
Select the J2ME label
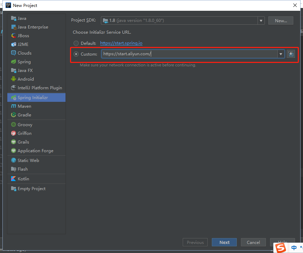point(23,44)
